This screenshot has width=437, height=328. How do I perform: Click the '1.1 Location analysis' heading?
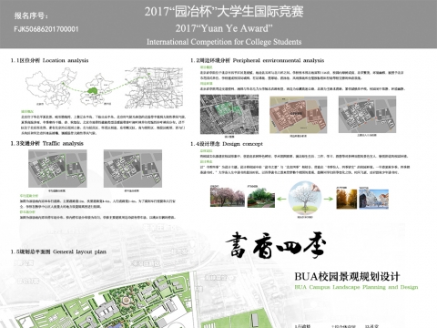click(49, 60)
